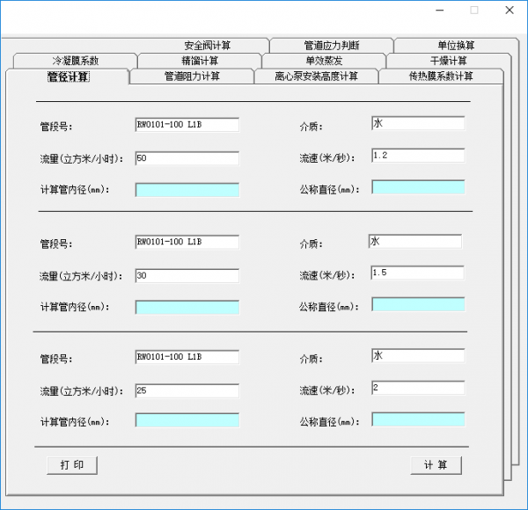This screenshot has height=510, width=528.
Task: Open the 冷凝膜系数 tab
Action: click(75, 61)
